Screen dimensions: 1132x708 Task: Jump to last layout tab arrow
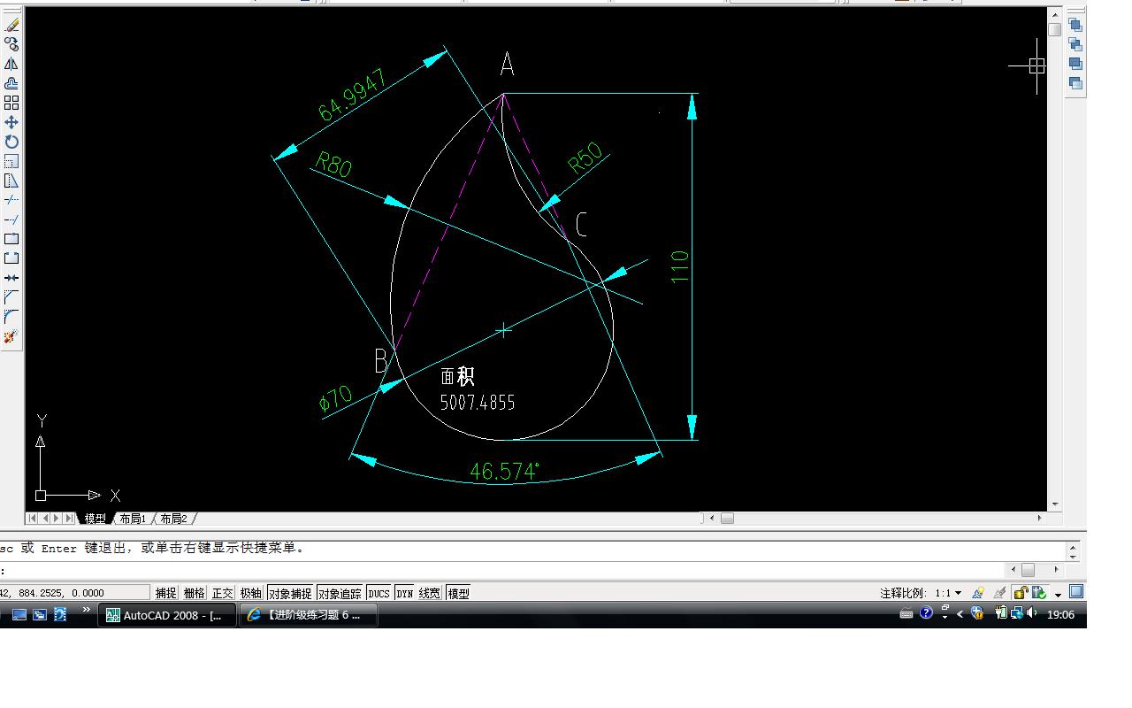[x=69, y=519]
